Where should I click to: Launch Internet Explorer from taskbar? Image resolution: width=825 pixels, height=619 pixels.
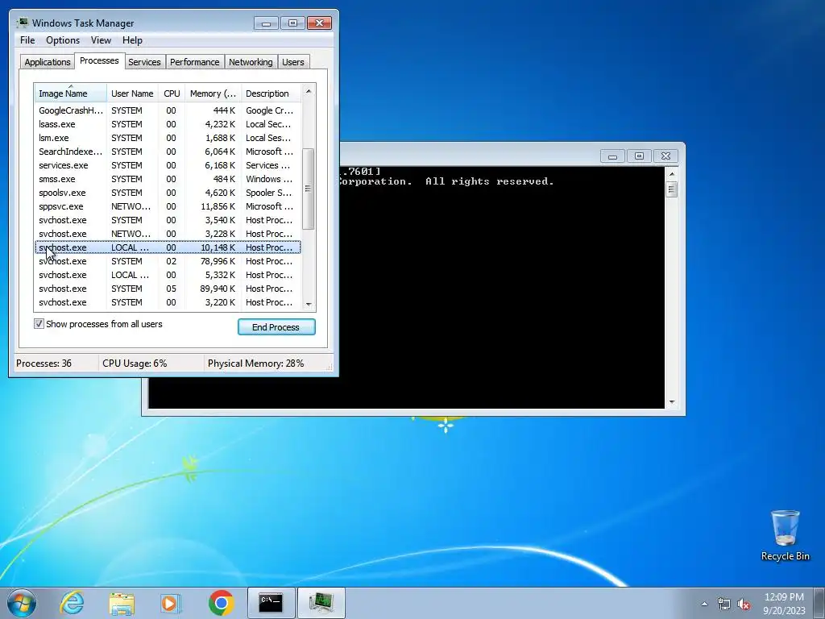coord(72,603)
